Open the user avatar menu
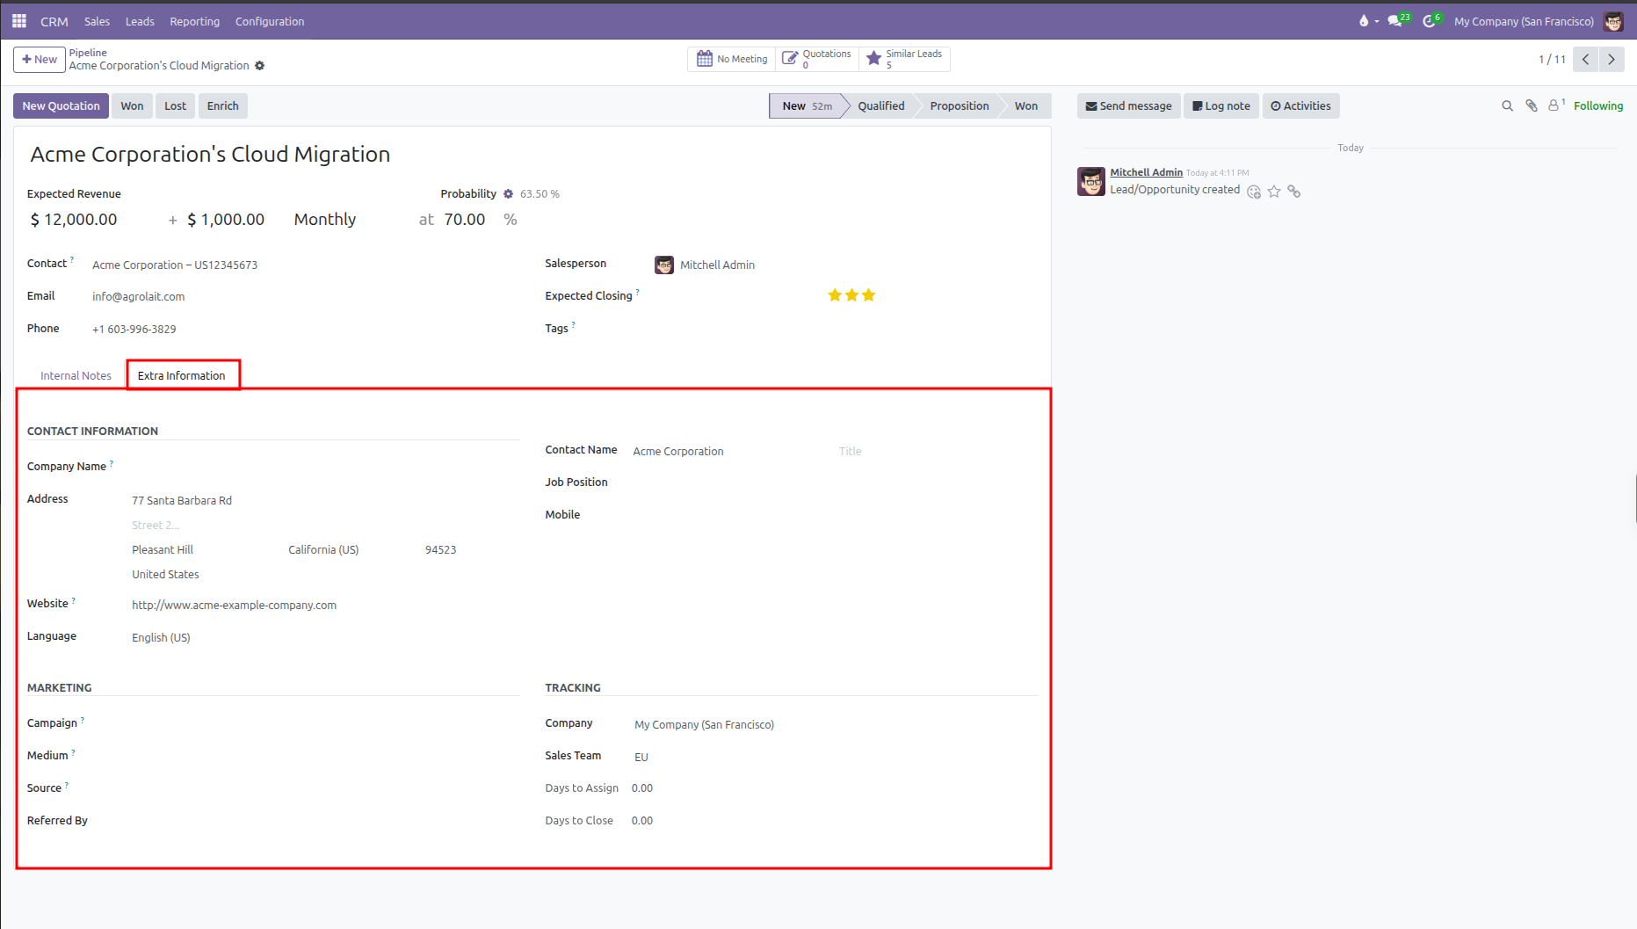Image resolution: width=1637 pixels, height=929 pixels. (x=1613, y=21)
